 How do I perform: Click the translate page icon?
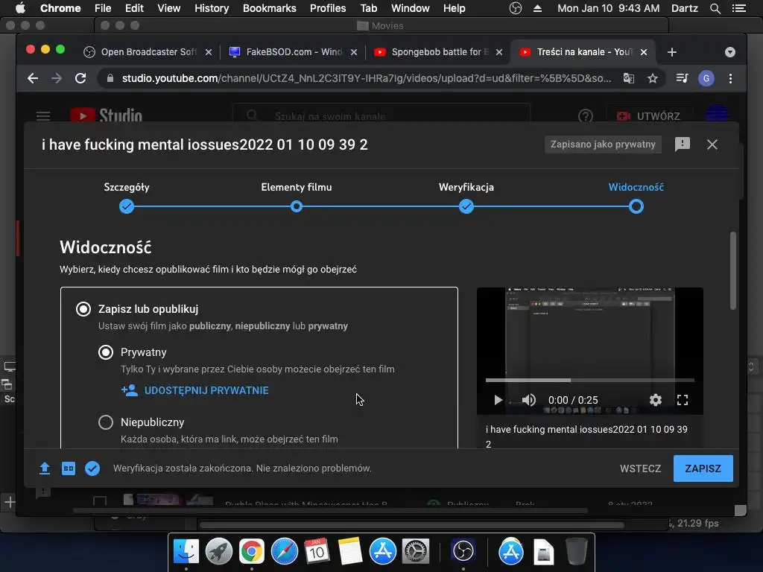click(x=629, y=78)
